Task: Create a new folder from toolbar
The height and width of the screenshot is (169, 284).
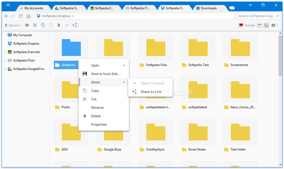Action: click(27, 25)
